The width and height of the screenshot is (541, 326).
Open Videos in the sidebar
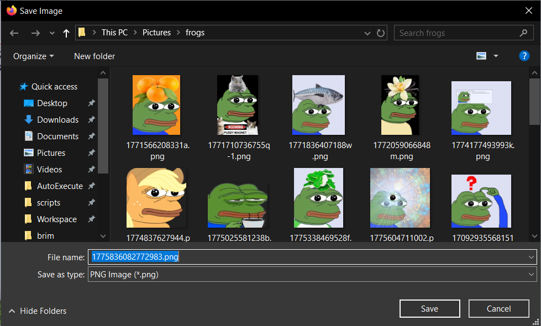49,170
